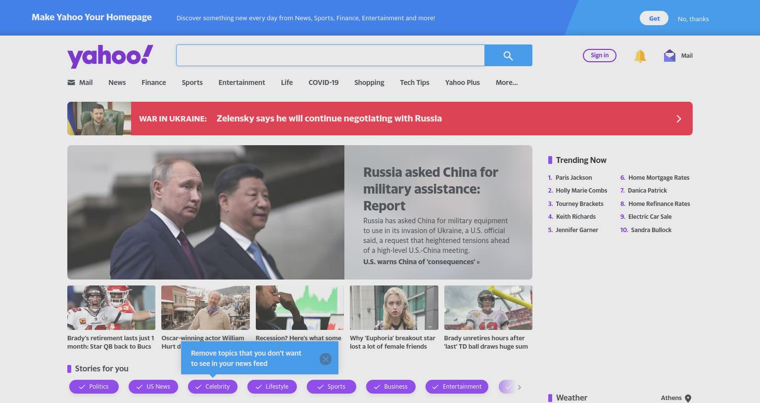Click the Athens weather location pin
The image size is (760, 403).
coord(688,398)
